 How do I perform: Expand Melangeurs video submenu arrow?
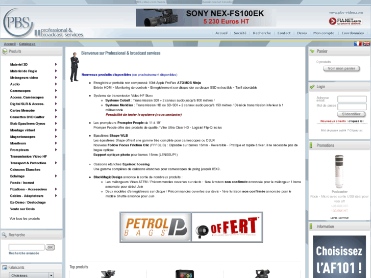pos(56,78)
